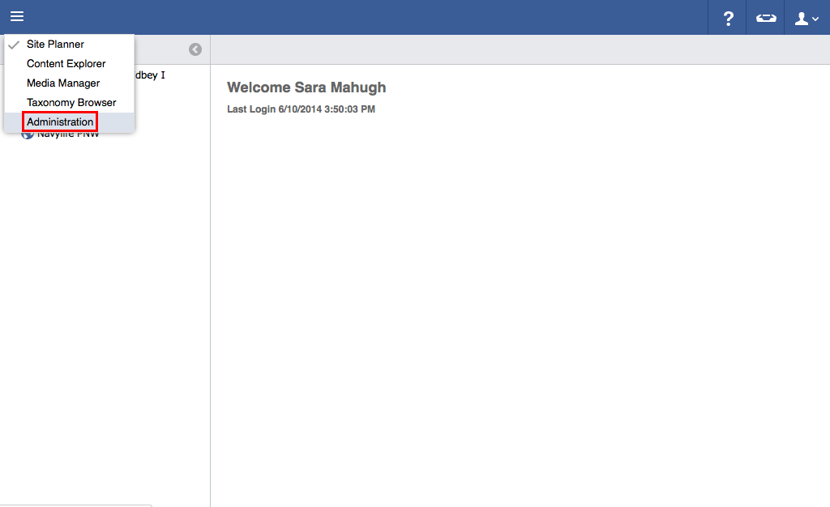Click the globe icon beside Navylife PNW
This screenshot has width=830, height=507.
(x=27, y=135)
